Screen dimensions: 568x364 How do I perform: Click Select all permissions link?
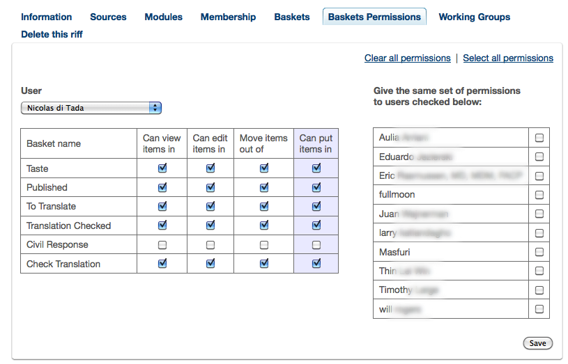click(507, 58)
